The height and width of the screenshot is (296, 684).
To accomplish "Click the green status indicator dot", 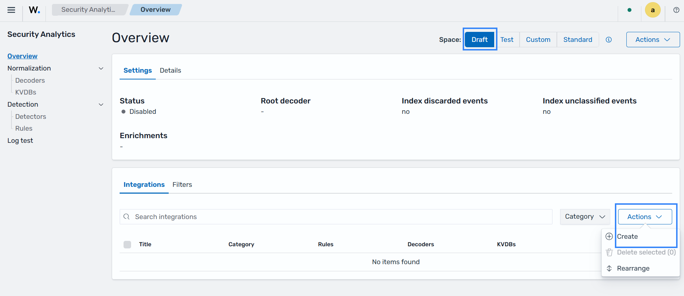I will [630, 10].
